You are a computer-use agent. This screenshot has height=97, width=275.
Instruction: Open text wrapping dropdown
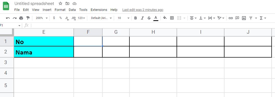coord(211,18)
